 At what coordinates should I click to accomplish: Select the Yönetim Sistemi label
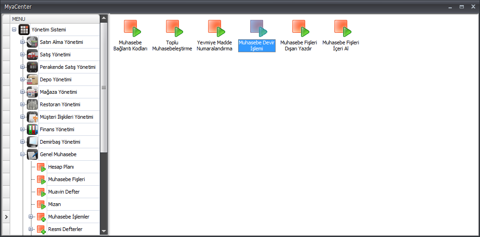click(x=49, y=30)
